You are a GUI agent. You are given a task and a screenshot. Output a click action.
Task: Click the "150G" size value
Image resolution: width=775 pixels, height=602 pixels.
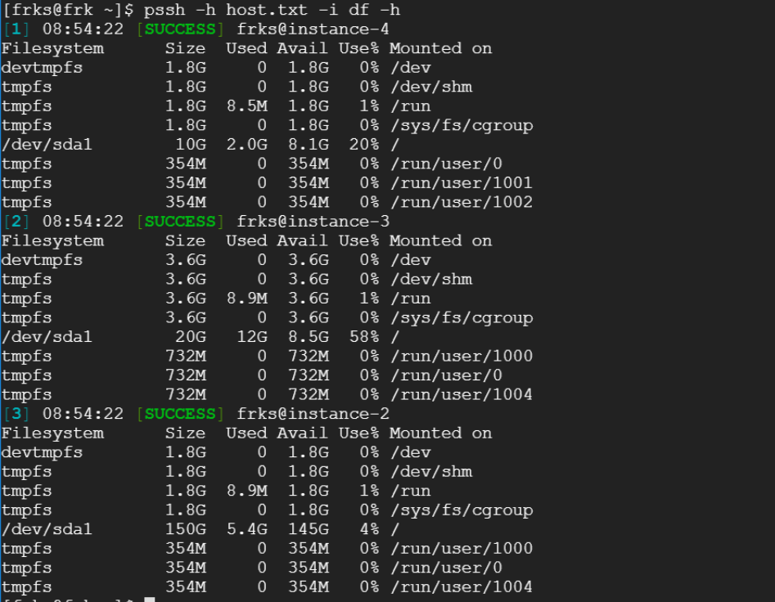(186, 529)
